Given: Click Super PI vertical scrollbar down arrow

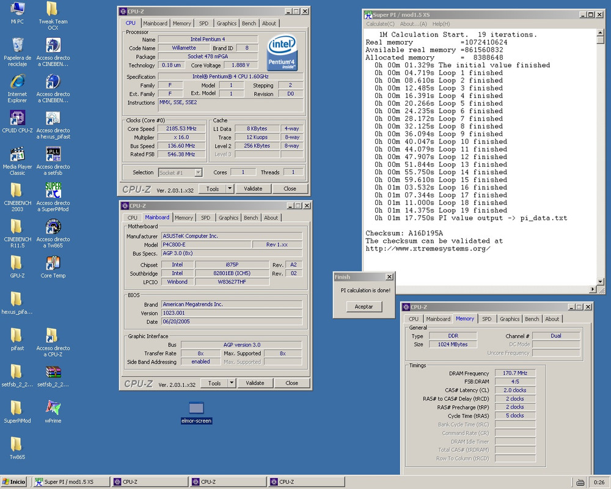Looking at the screenshot, I should [600, 281].
